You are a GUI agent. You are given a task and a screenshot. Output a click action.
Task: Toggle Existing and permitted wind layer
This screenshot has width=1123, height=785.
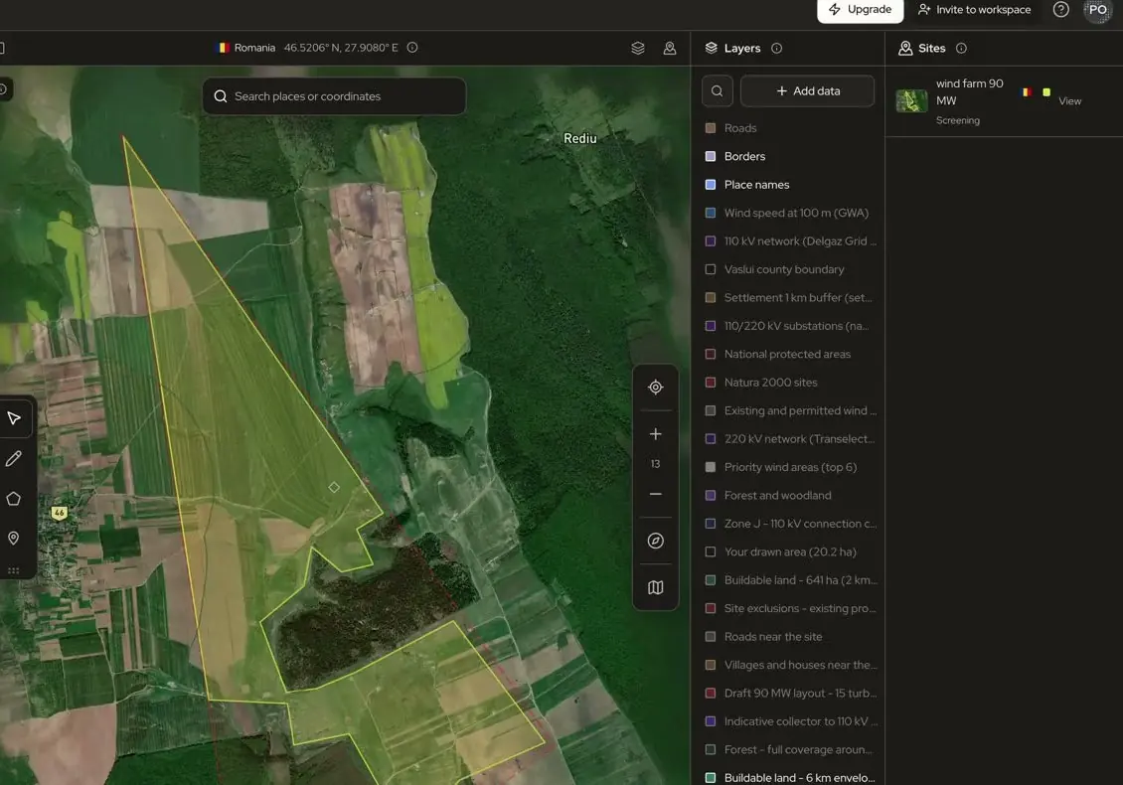(711, 410)
